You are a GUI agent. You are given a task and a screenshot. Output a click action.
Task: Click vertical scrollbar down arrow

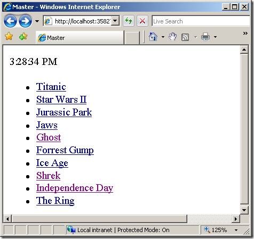click(x=244, y=210)
